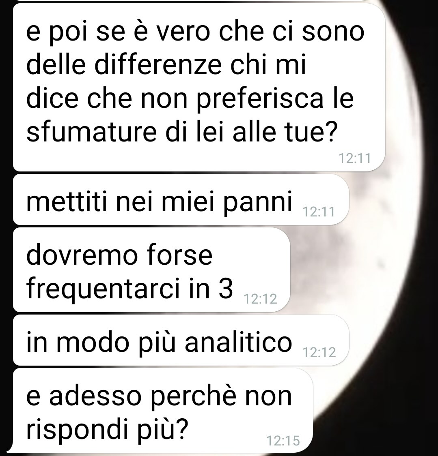Click the 12:12 timestamp beside 'in modo più analitico'
Image resolution: width=438 pixels, height=456 pixels.
point(319,352)
